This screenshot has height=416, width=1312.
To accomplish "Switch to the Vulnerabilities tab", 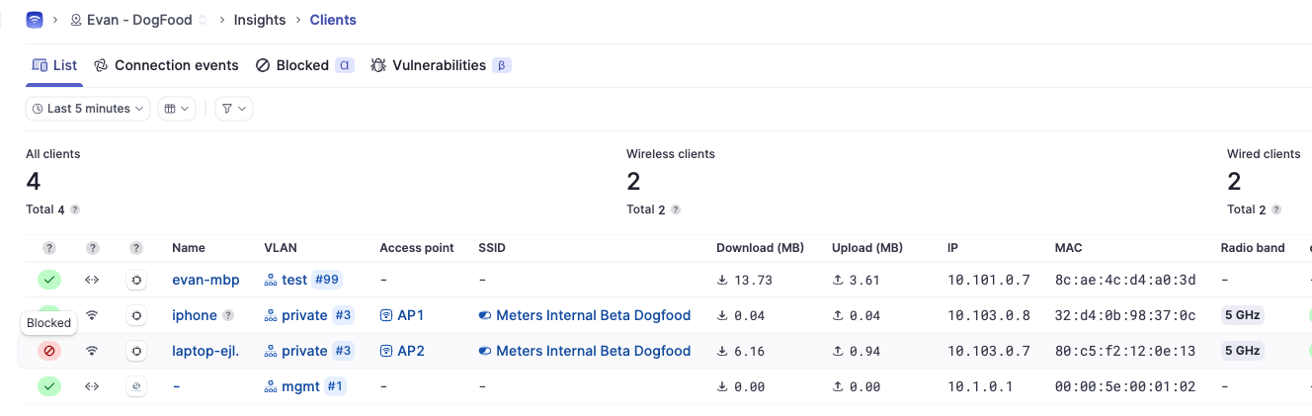I will [x=440, y=65].
